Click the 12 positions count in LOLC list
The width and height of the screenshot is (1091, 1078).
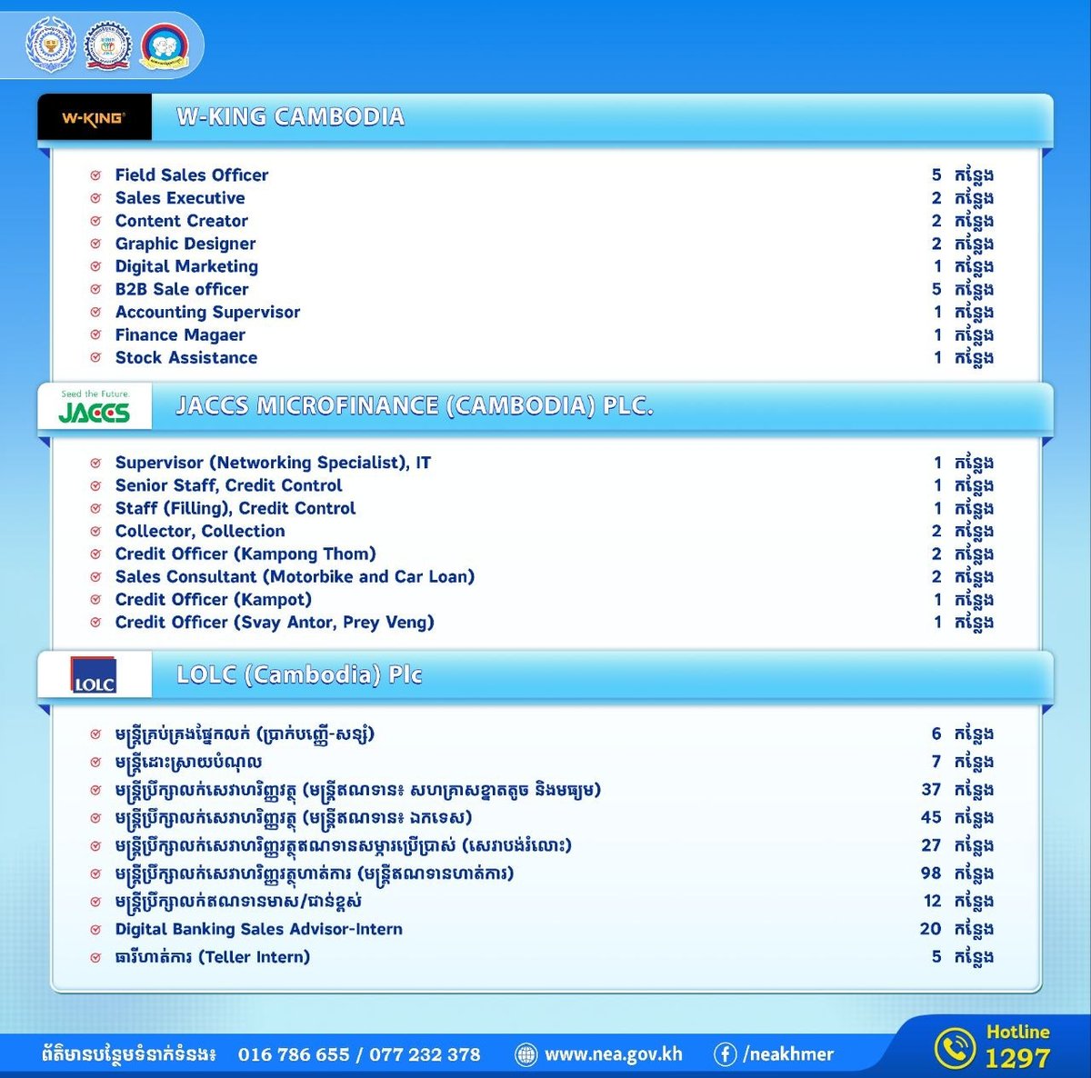932,902
